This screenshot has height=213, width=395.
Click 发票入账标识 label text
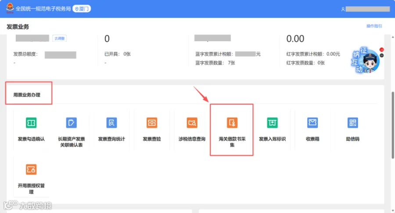272,139
